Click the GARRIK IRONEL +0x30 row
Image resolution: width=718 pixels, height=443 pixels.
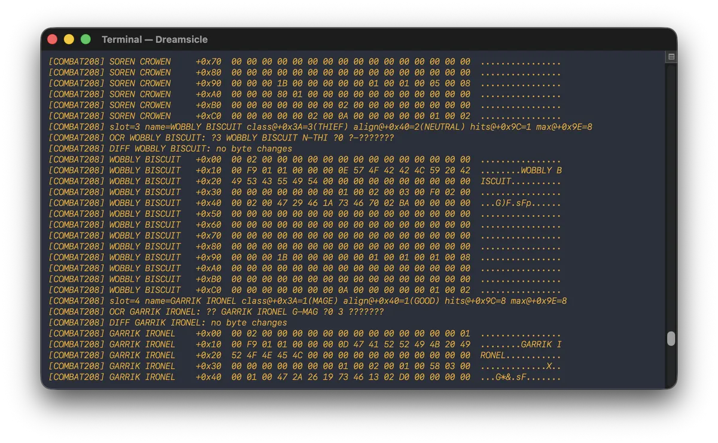coord(305,366)
